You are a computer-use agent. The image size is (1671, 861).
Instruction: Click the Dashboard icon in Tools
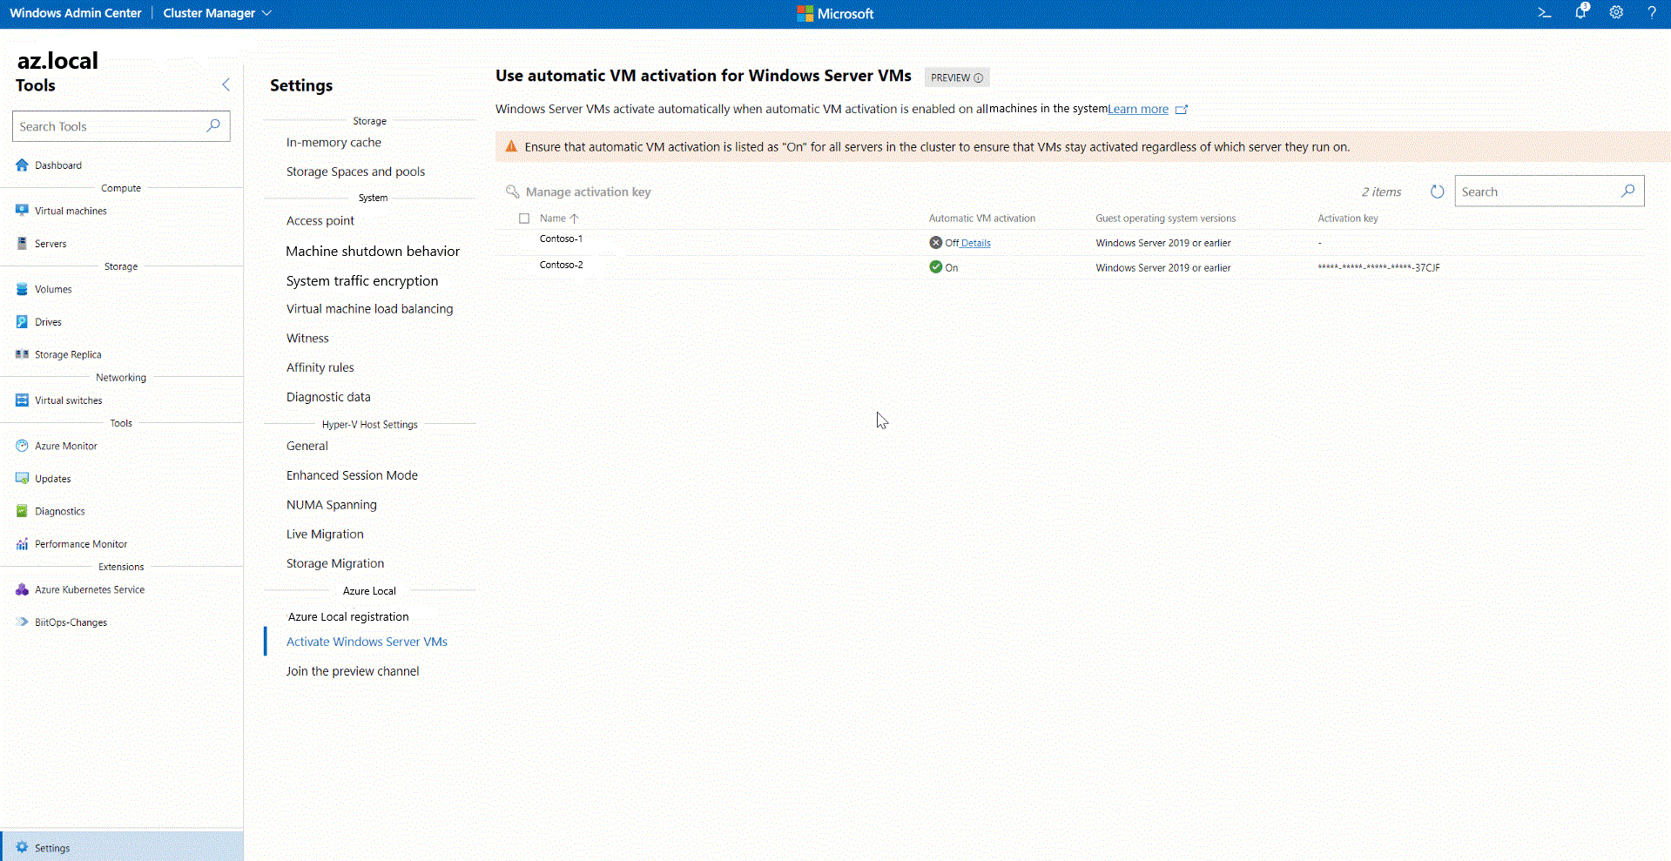pyautogui.click(x=22, y=165)
